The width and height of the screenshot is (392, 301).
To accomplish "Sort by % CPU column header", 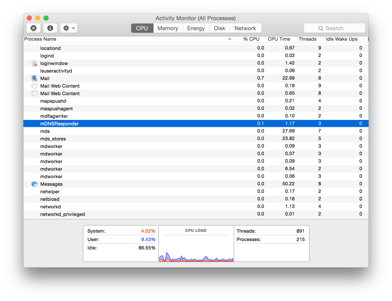I will coord(251,39).
